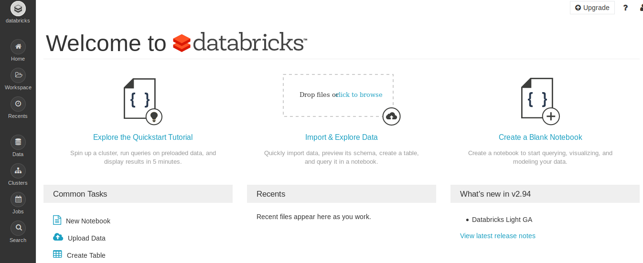Screen dimensions: 643x263
Task: Open Import & Explore Data link
Action: [342, 137]
